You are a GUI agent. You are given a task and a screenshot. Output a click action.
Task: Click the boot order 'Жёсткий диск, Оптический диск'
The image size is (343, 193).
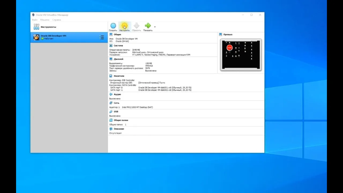[x=148, y=52]
